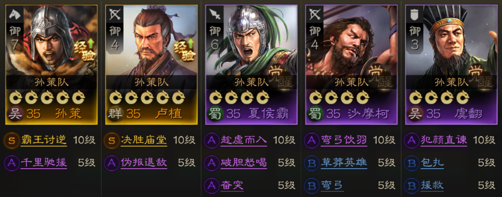Viewport: 502px width, 197px height.
Task: Select the 包扎 skill
Action: [432, 163]
